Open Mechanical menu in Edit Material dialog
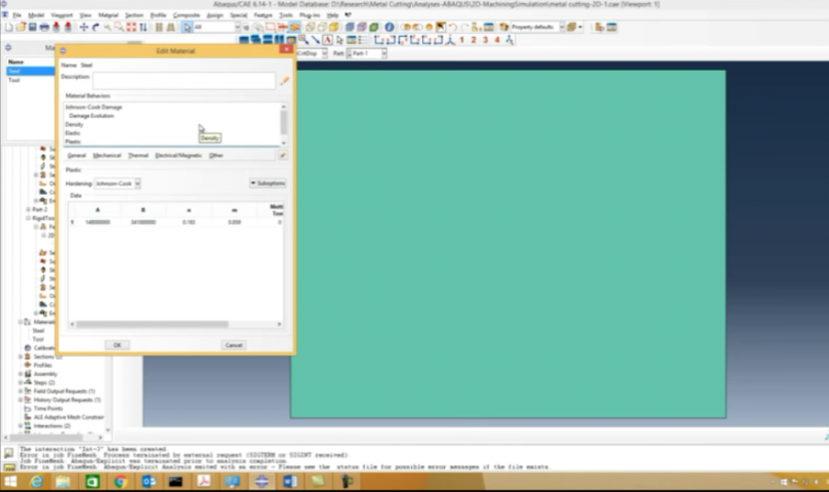The height and width of the screenshot is (492, 829). pyautogui.click(x=107, y=155)
